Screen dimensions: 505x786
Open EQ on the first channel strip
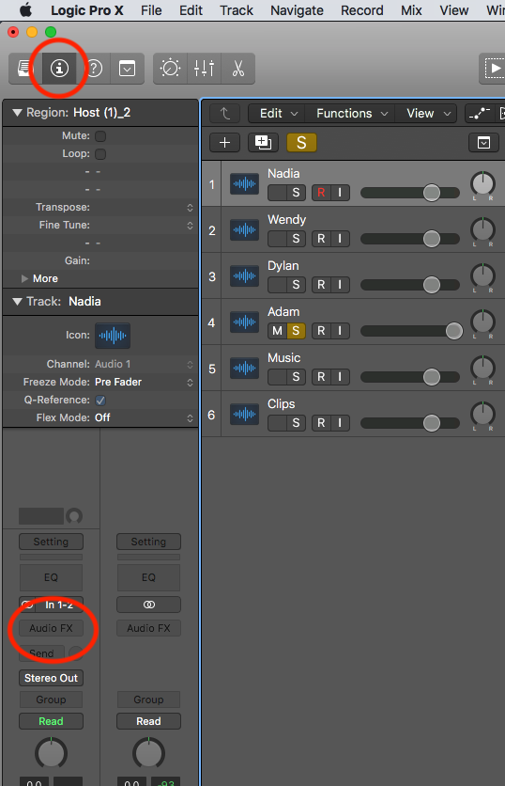tap(51, 577)
